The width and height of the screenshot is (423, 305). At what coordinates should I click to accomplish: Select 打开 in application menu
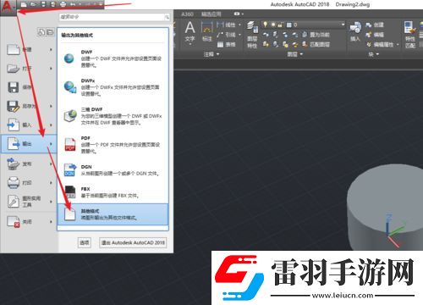point(28,69)
